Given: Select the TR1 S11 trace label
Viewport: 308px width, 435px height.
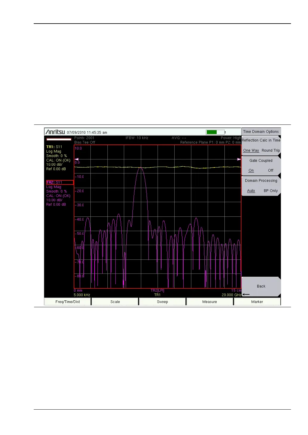Looking at the screenshot, I should 54,147.
